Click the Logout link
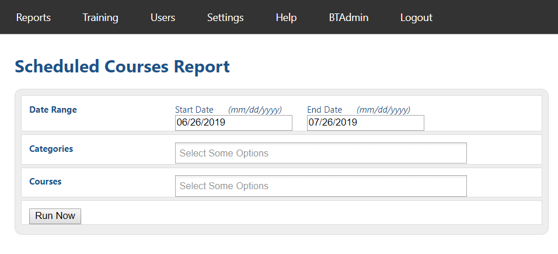Image resolution: width=558 pixels, height=254 pixels. (416, 18)
